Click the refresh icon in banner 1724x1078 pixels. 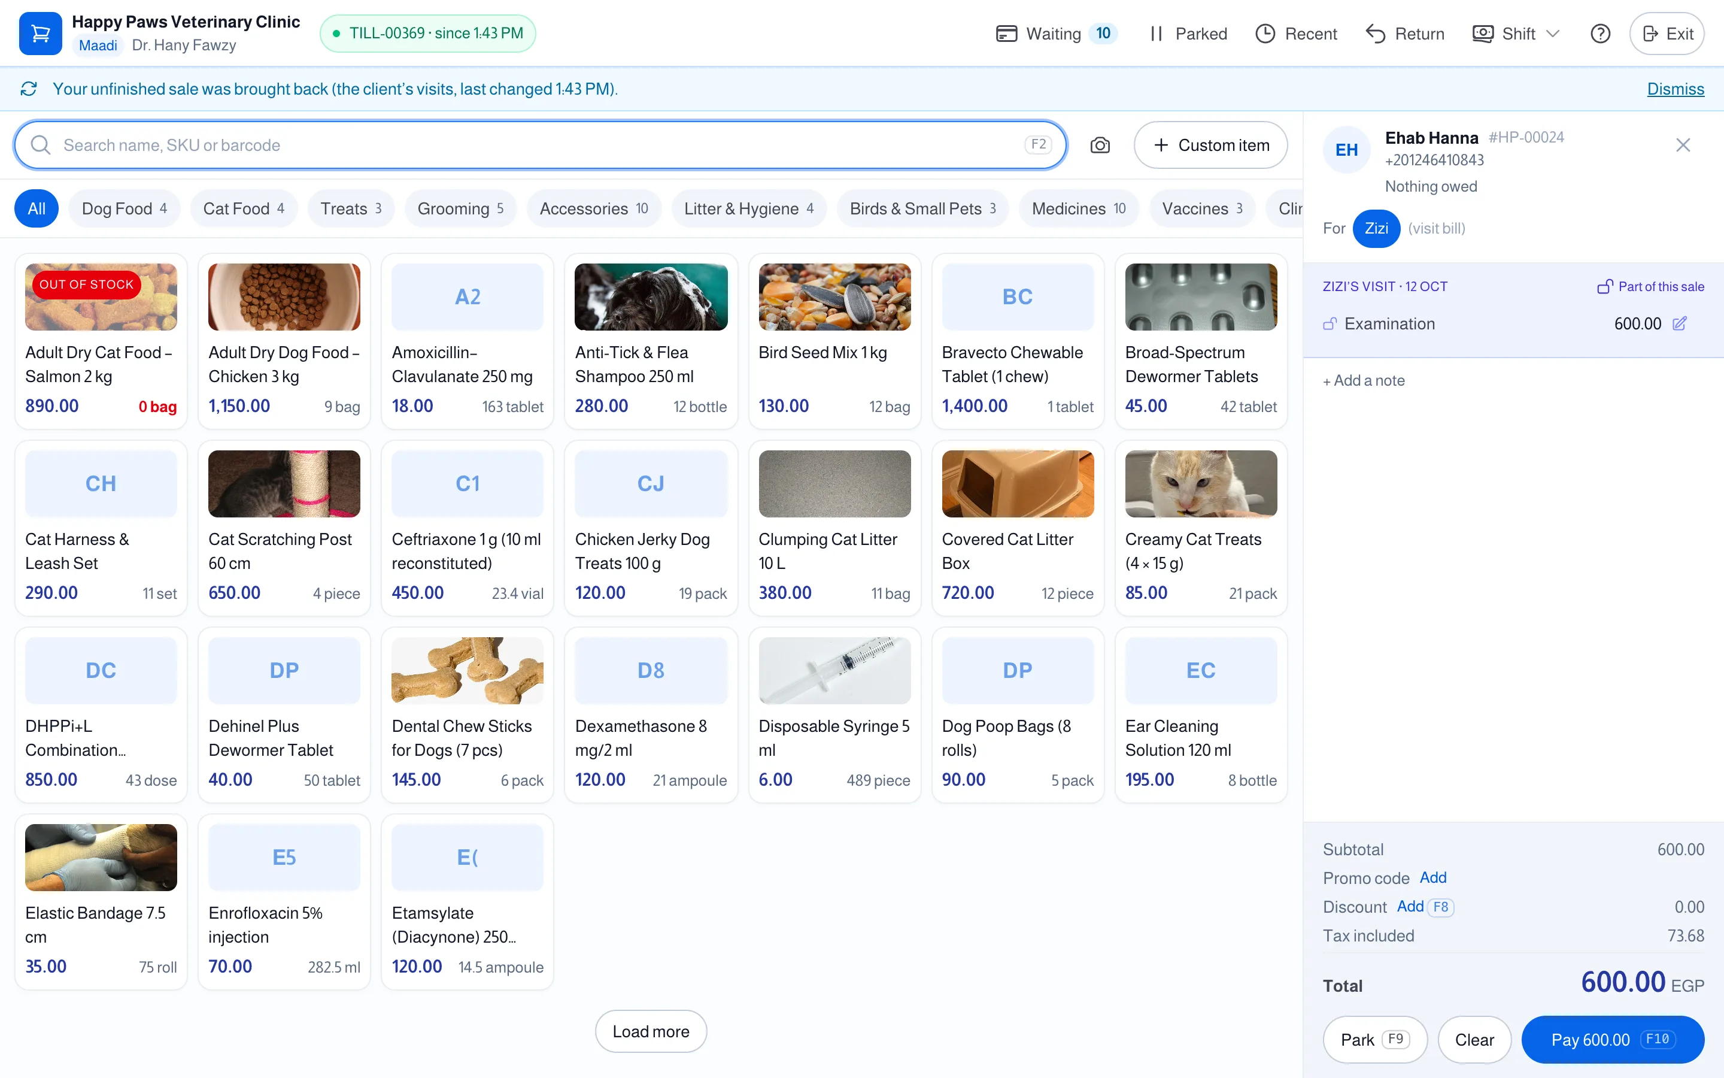coord(29,89)
